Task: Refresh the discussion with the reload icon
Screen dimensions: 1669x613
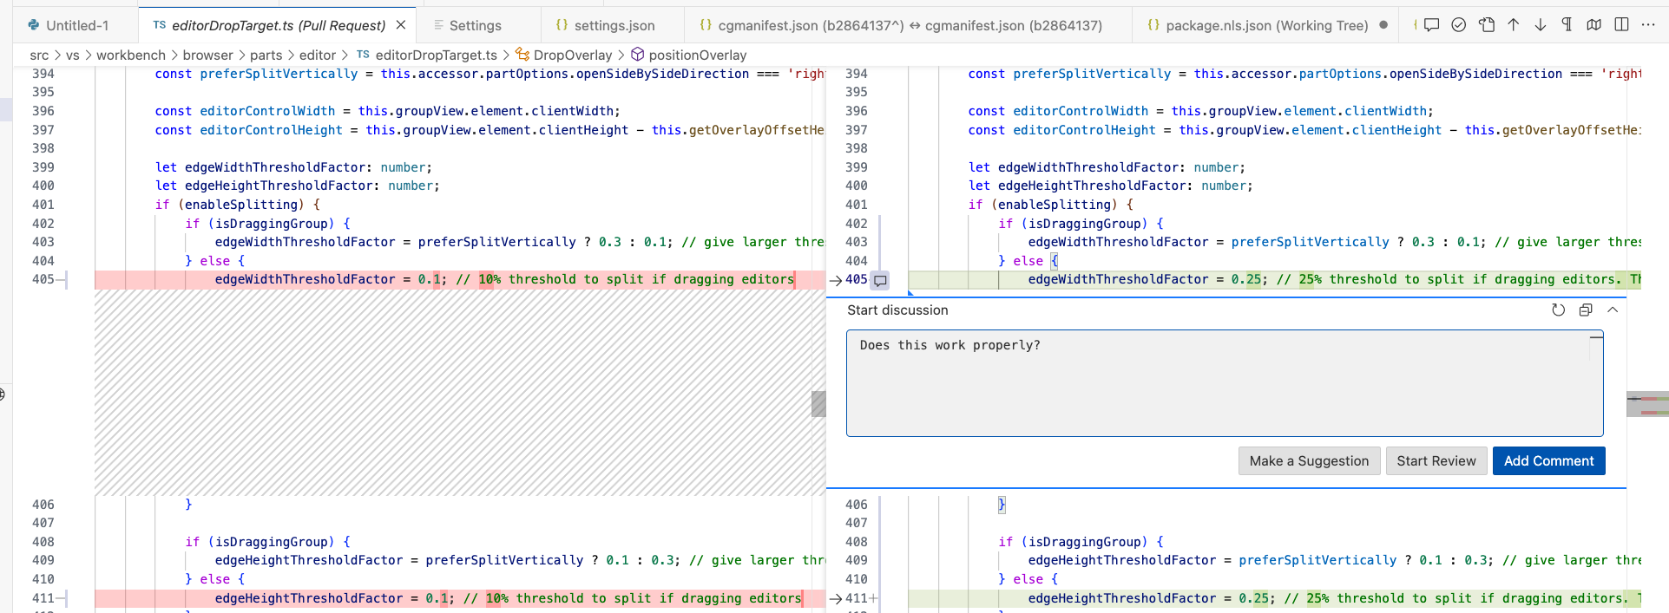Action: (1558, 310)
